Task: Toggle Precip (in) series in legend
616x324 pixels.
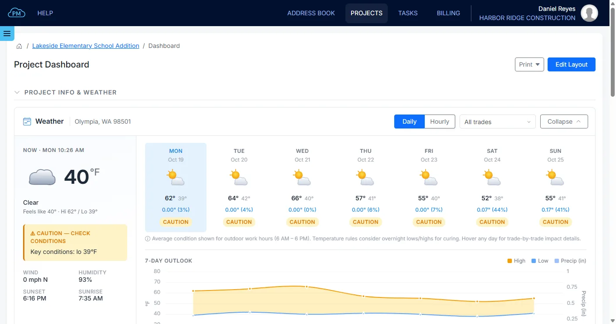Action: point(570,261)
